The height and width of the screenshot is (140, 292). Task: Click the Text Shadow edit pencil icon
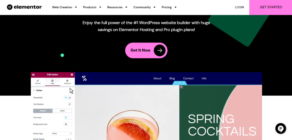pos(70,104)
